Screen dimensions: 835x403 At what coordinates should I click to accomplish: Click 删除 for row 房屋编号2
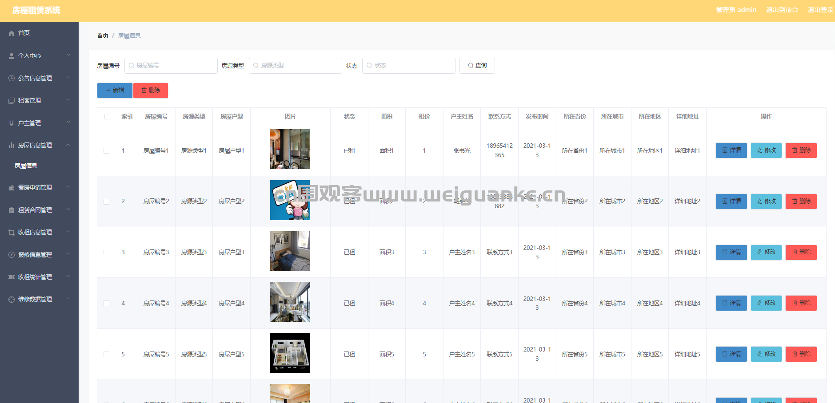[801, 201]
